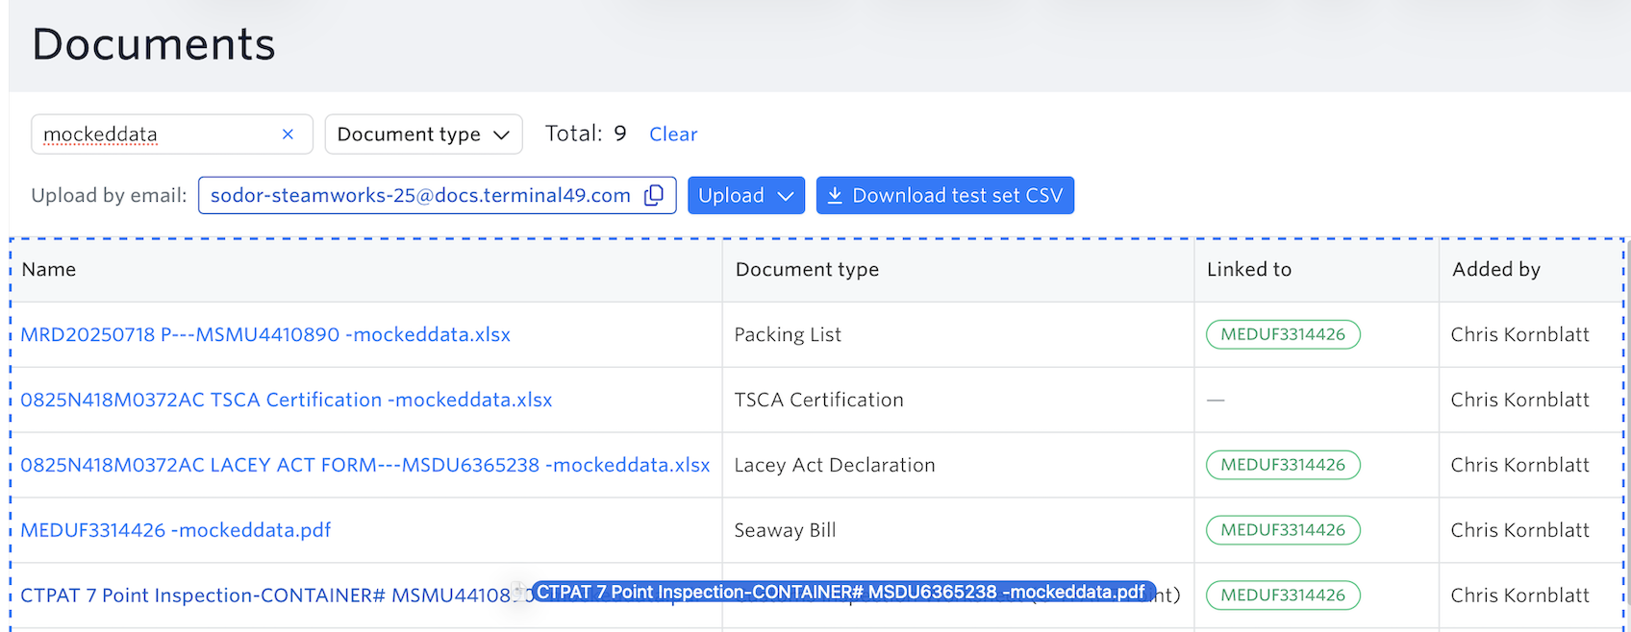This screenshot has width=1631, height=632.
Task: Click the MEDUF3314426 tag in Packing List row
Action: click(x=1283, y=334)
